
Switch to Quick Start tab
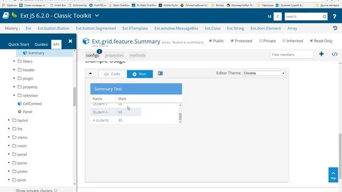point(19,44)
